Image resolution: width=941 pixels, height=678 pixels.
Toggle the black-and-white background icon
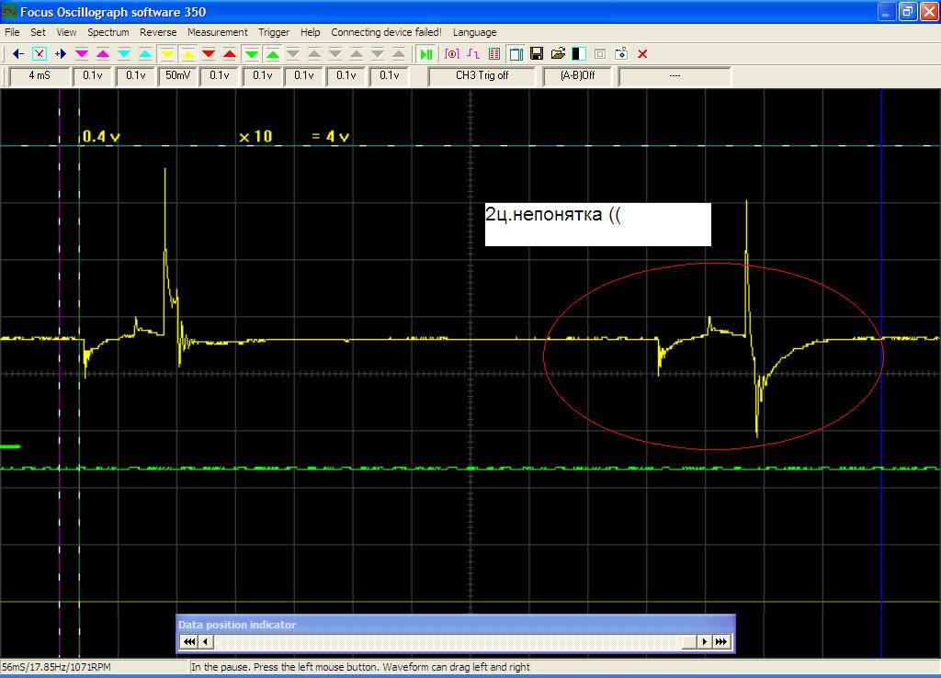pos(579,54)
